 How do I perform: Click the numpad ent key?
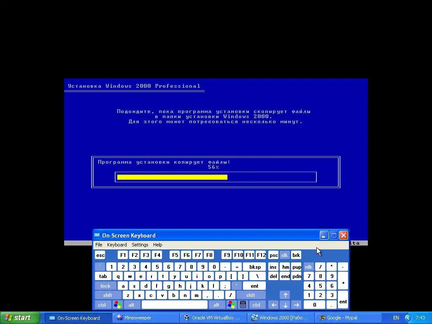pyautogui.click(x=343, y=300)
